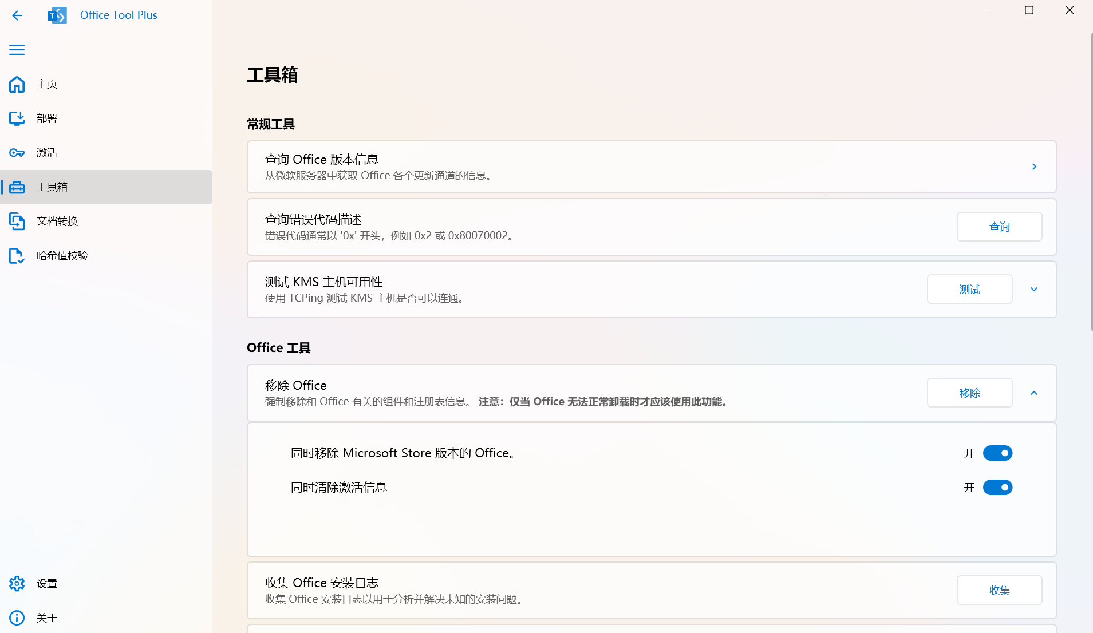Click the document conversion (文档转换) icon

tap(17, 221)
